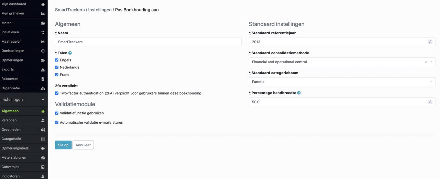Click the chart icon beside Mijn grafieken
Viewport: 440px width, 179px height.
point(43,13)
